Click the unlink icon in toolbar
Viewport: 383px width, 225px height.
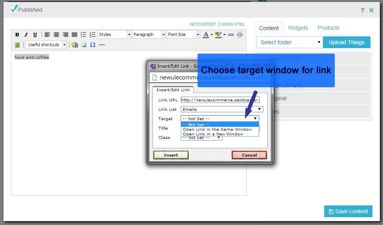(x=240, y=35)
